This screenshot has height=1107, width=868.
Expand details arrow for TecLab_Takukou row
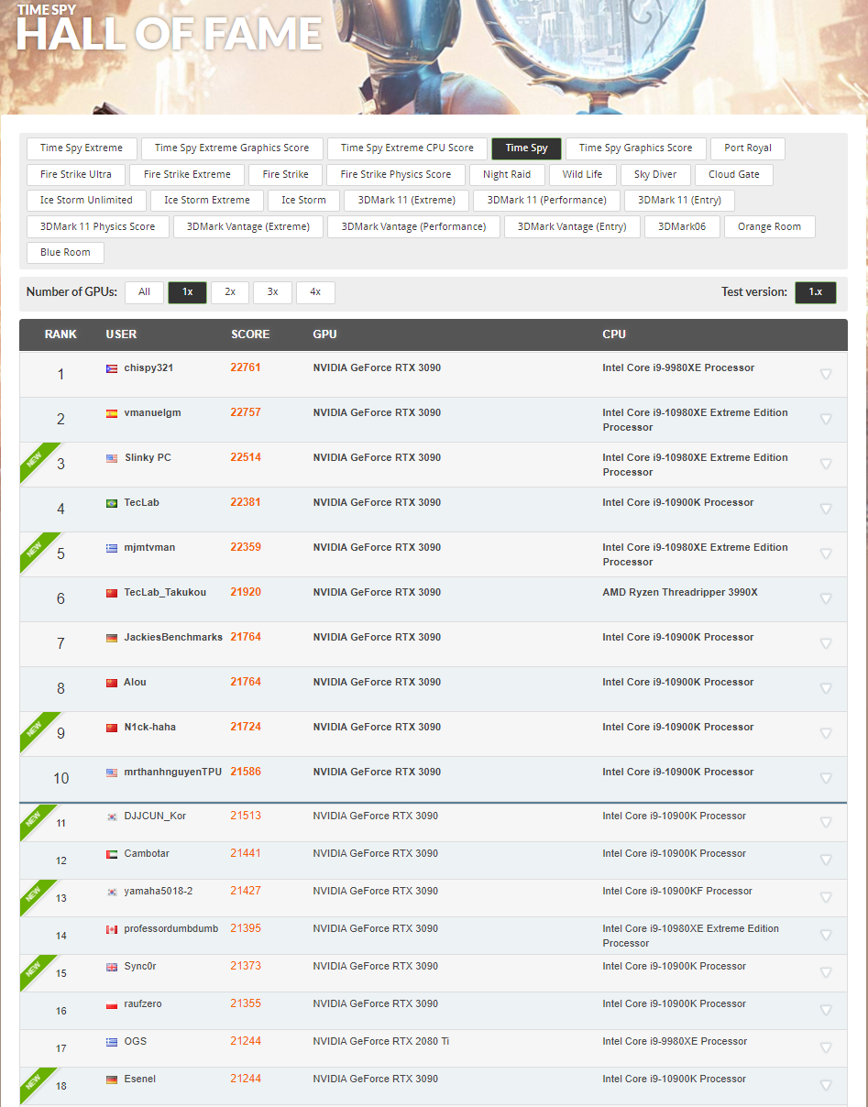(x=826, y=598)
